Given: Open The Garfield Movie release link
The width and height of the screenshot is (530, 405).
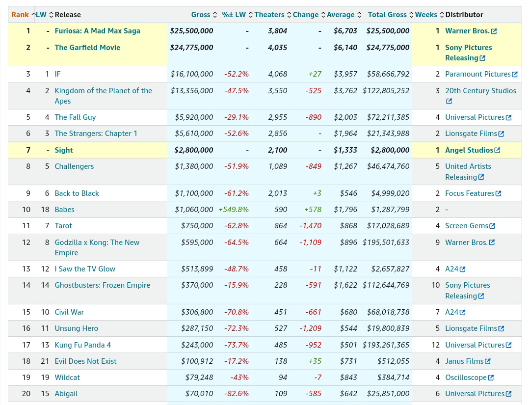Looking at the screenshot, I should click(87, 47).
